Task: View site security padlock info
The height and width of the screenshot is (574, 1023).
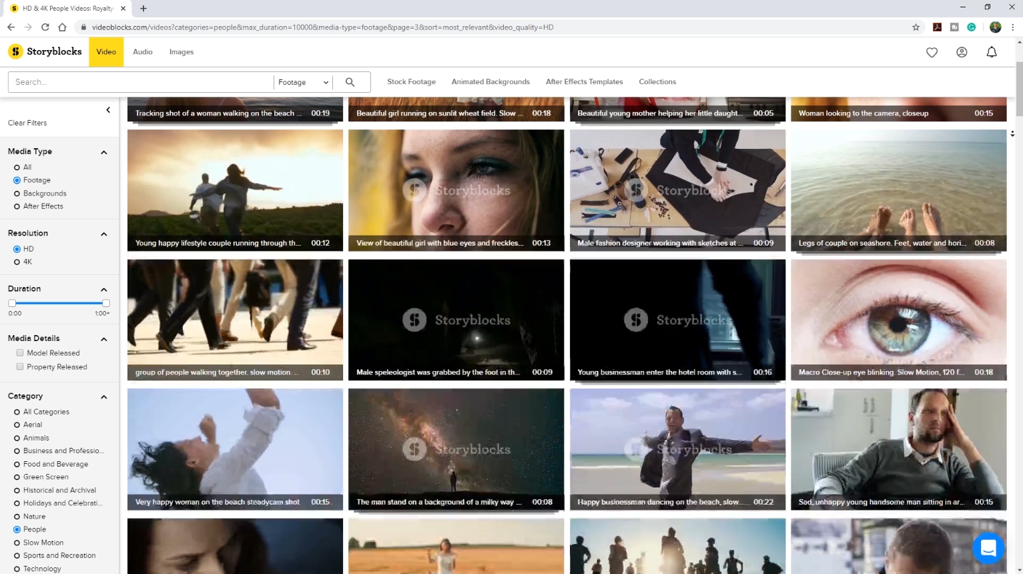Action: click(x=83, y=27)
